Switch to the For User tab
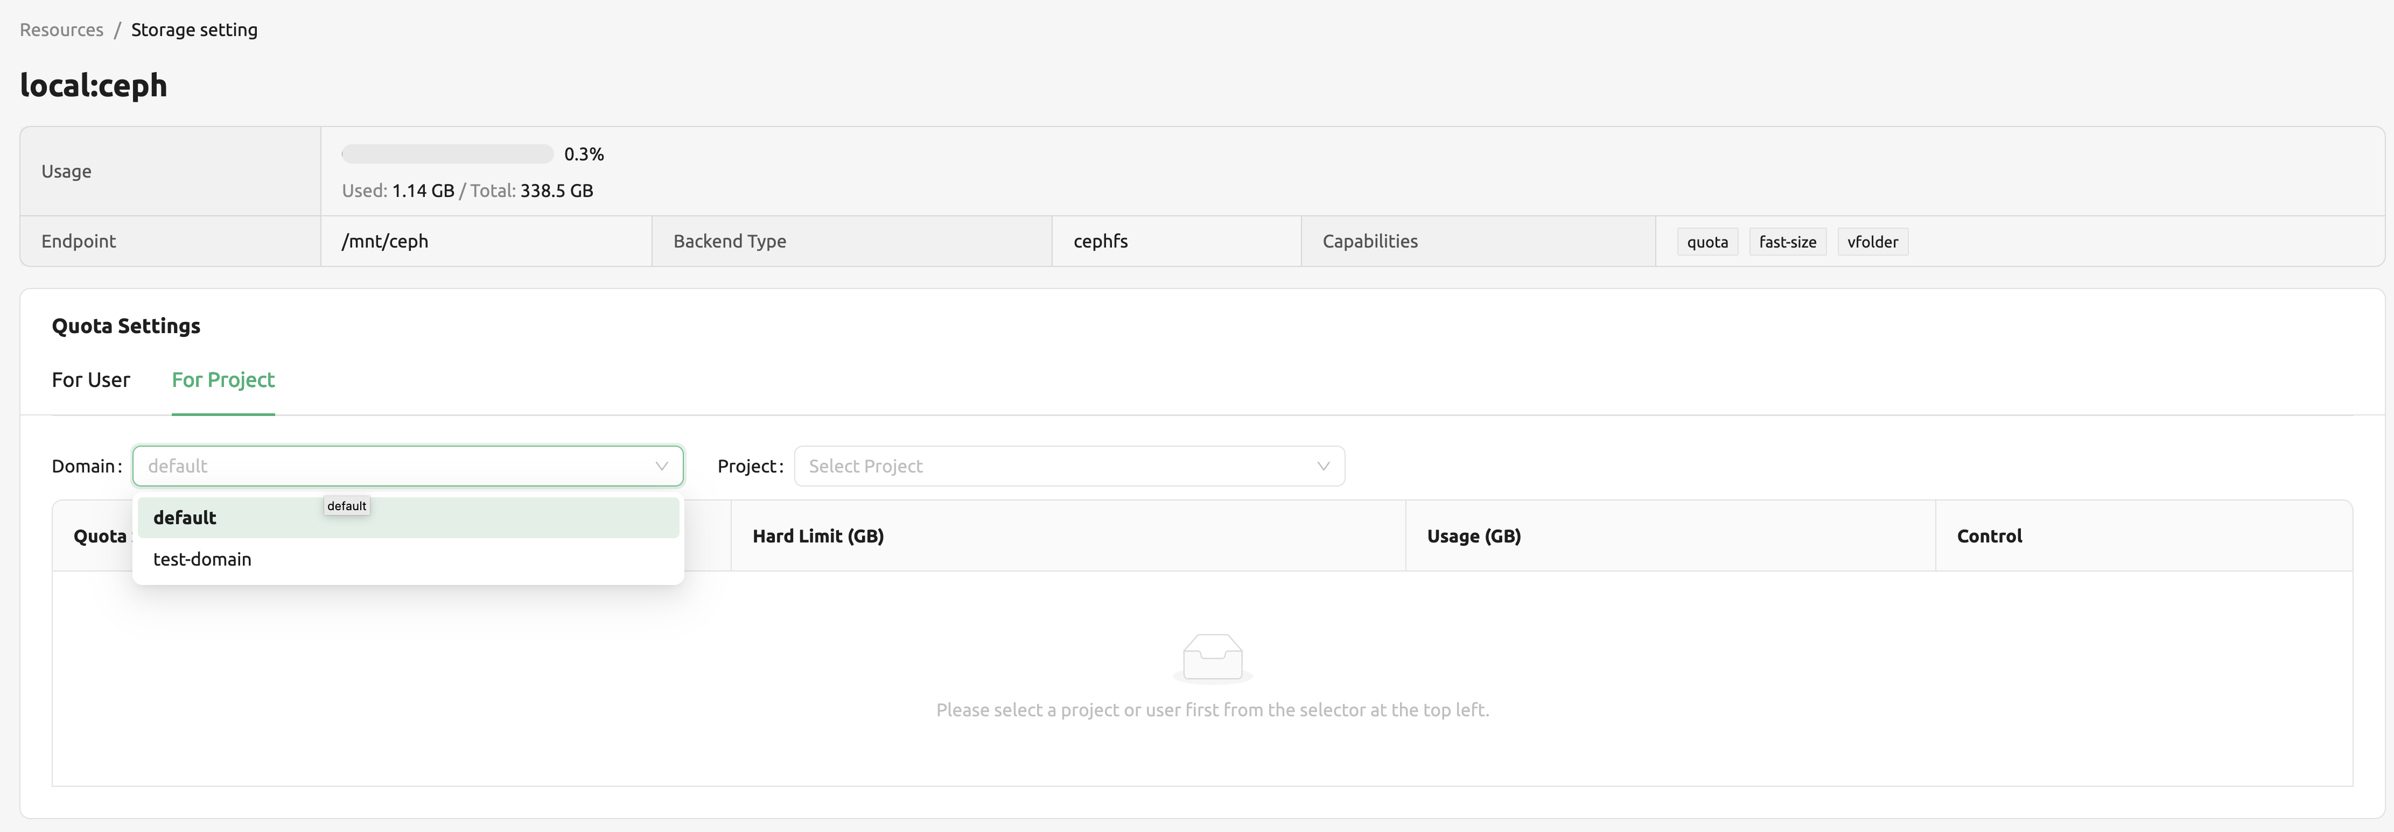 click(x=91, y=380)
